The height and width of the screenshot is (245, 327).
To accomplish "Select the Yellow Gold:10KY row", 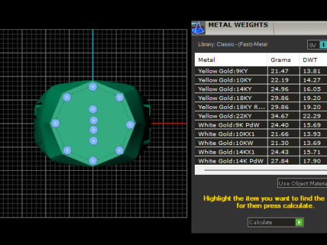I will pos(261,80).
